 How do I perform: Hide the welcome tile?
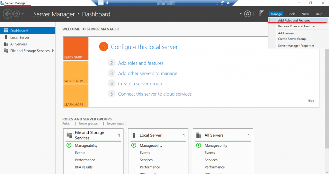coord(311,100)
